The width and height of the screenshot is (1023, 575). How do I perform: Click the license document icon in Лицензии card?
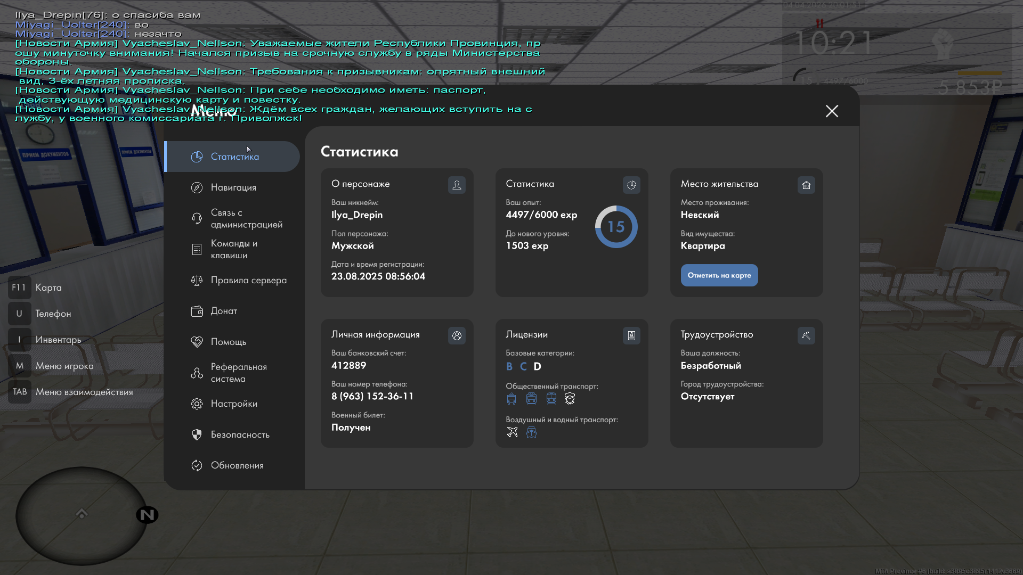tap(631, 335)
